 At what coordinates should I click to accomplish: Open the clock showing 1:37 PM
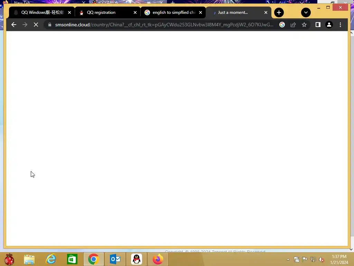[339, 259]
